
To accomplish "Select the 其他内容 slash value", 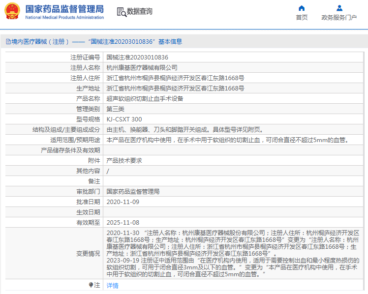I will coord(108,171).
